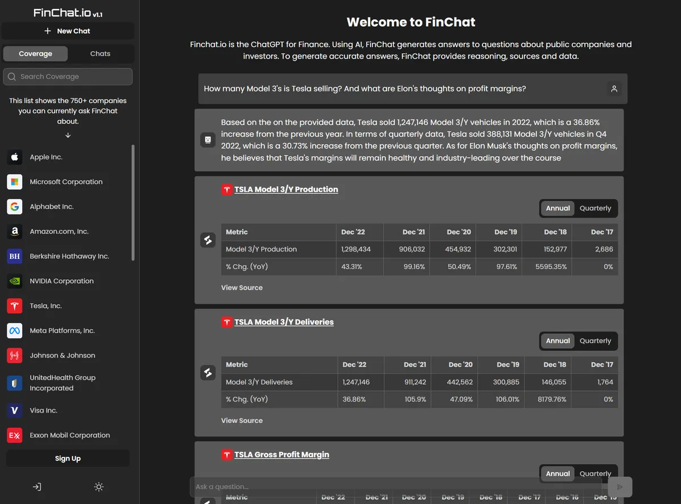Switch Model 3/Y Deliveries table to Quarterly
Image resolution: width=681 pixels, height=504 pixels.
pos(595,341)
